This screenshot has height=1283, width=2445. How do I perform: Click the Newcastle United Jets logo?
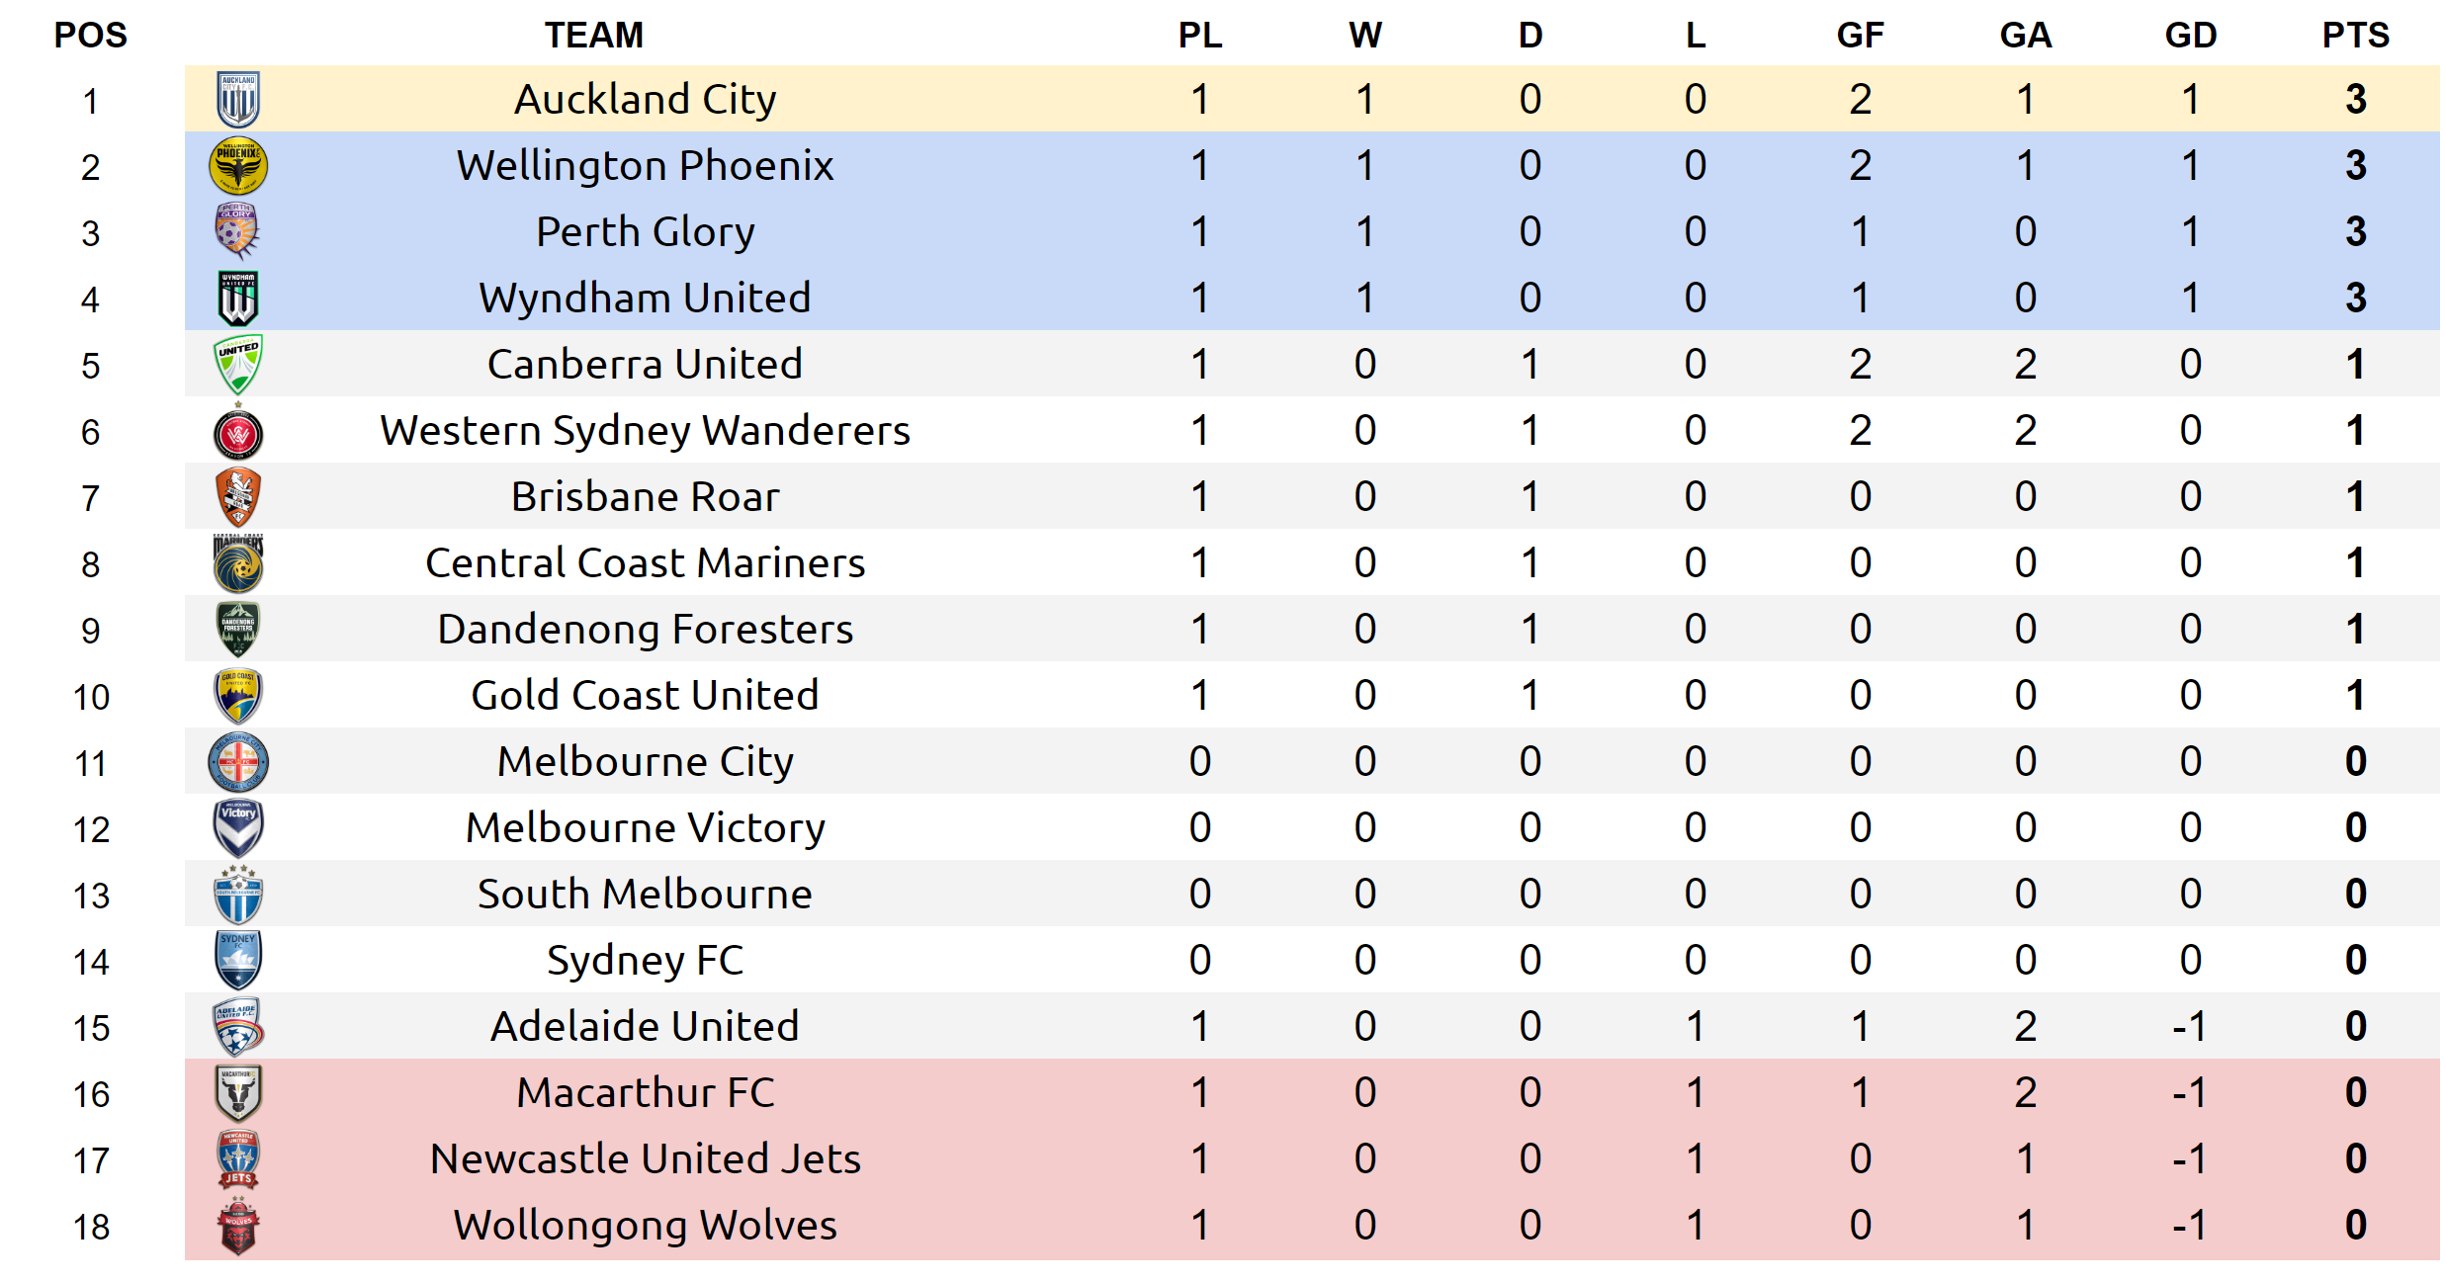click(237, 1159)
